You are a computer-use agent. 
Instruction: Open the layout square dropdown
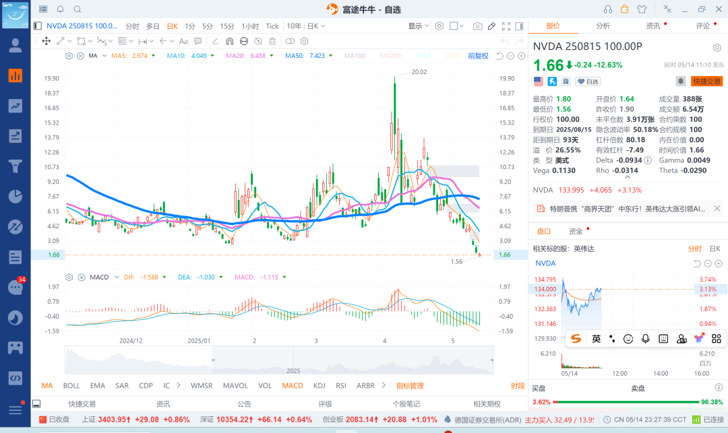coord(456,26)
